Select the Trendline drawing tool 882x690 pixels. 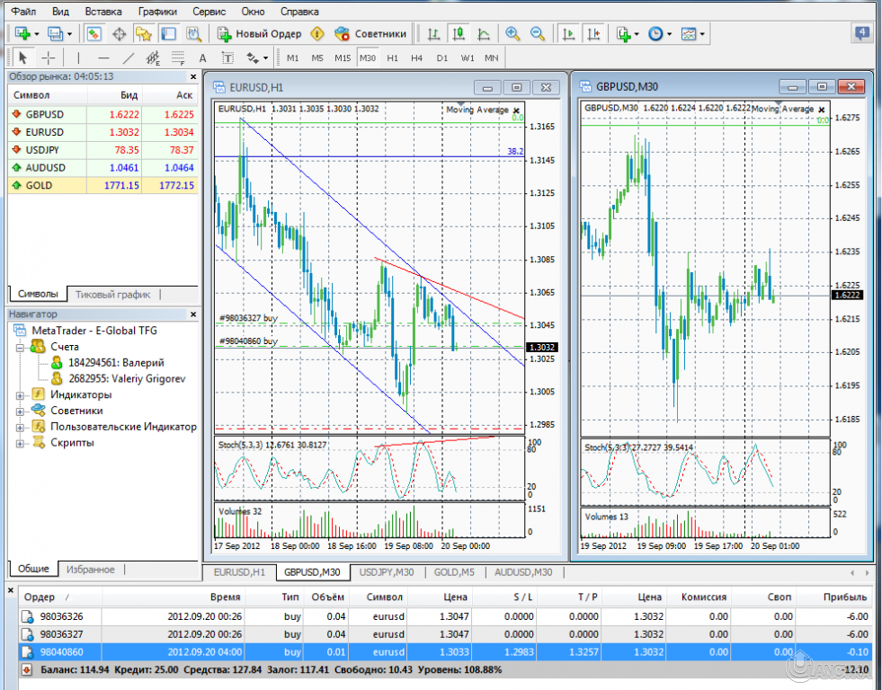[x=128, y=59]
